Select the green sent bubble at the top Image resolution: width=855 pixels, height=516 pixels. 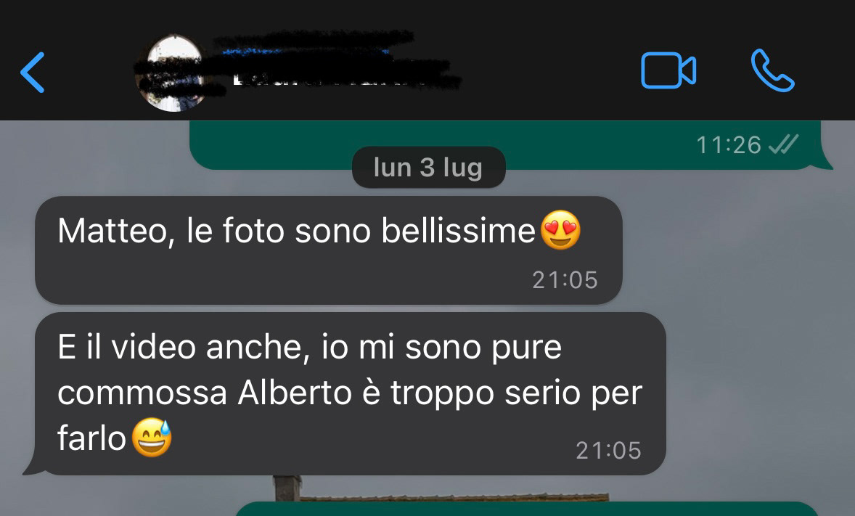click(511, 144)
